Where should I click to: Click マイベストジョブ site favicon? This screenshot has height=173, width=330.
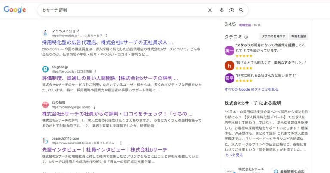click(x=45, y=33)
